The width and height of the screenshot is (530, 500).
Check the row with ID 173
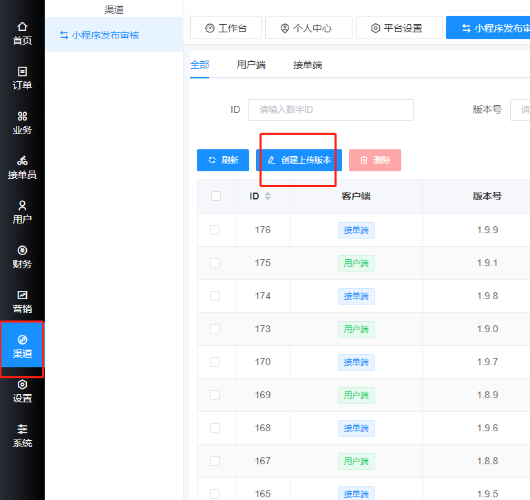215,329
